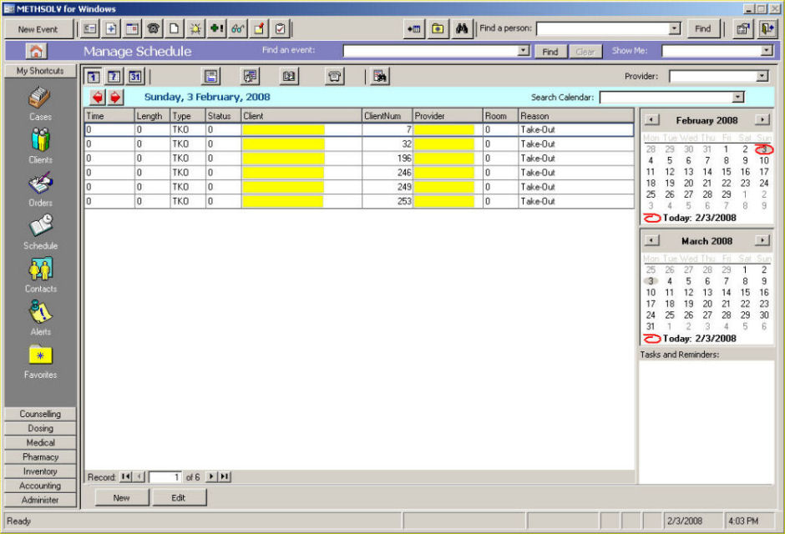The image size is (785, 534).
Task: Click the sun-burst icon in top toolbar
Action: pos(195,29)
